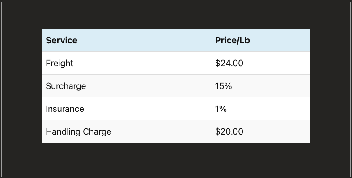
Task: Click the Price/Lb column header
Action: 232,40
